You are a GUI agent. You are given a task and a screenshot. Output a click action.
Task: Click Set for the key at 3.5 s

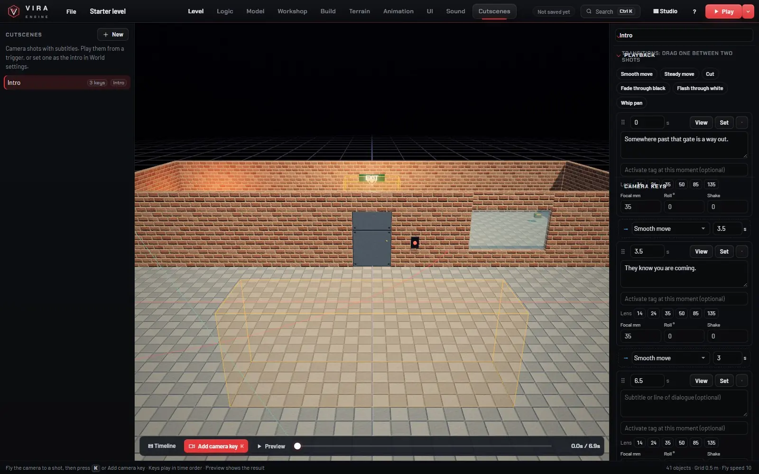point(724,251)
